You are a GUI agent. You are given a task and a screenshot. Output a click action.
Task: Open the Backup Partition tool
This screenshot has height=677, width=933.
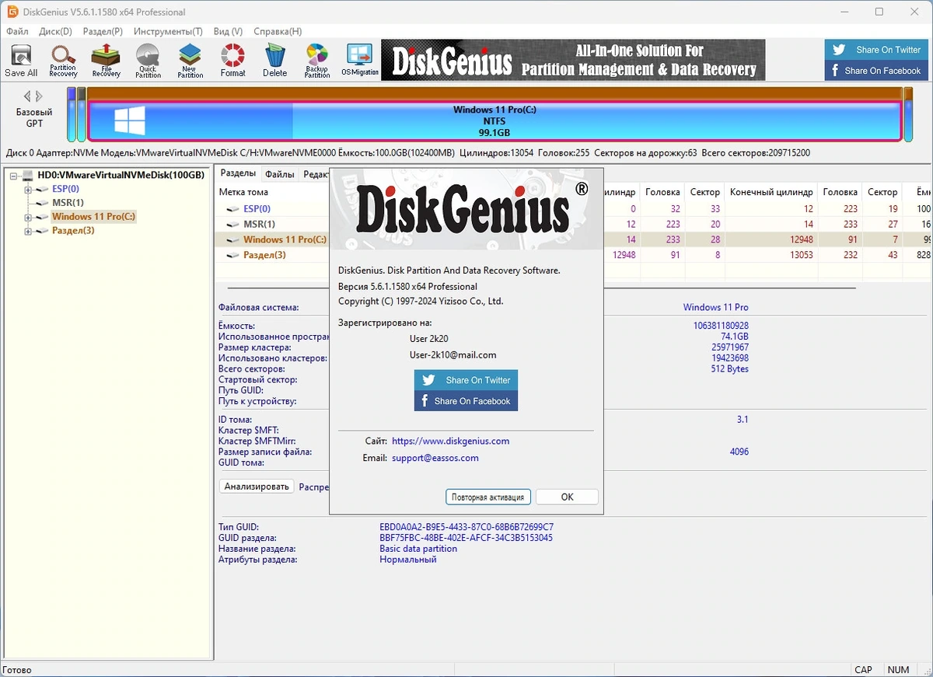(x=316, y=61)
